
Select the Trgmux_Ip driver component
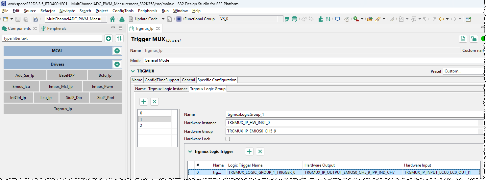click(x=63, y=109)
